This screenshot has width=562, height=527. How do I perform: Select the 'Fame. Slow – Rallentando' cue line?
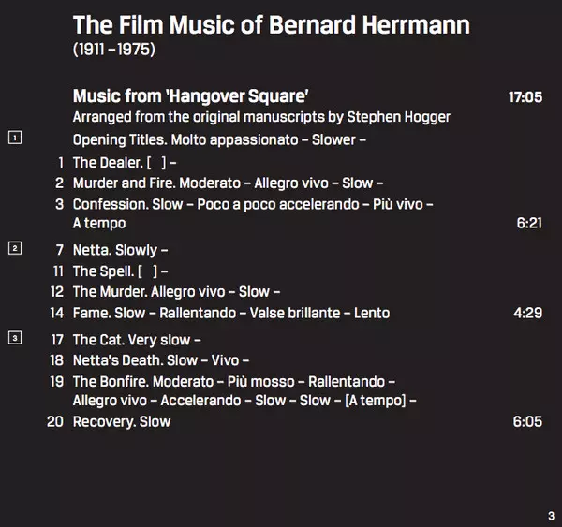(x=230, y=313)
